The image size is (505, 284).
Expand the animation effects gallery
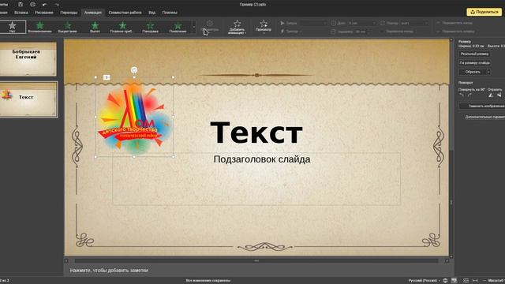pyautogui.click(x=194, y=27)
